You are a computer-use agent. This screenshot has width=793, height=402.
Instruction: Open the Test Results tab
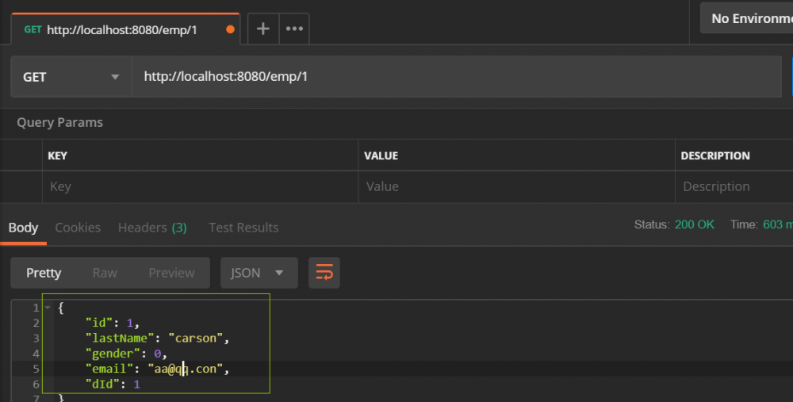243,228
